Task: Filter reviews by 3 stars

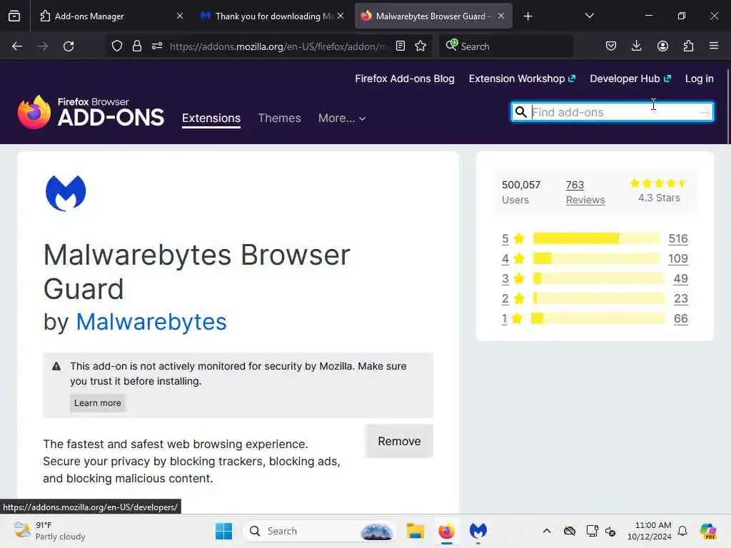Action: [513, 279]
